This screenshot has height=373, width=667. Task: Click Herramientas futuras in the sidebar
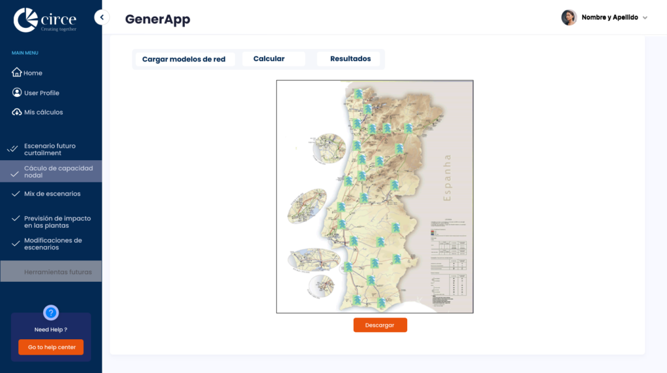[58, 272]
